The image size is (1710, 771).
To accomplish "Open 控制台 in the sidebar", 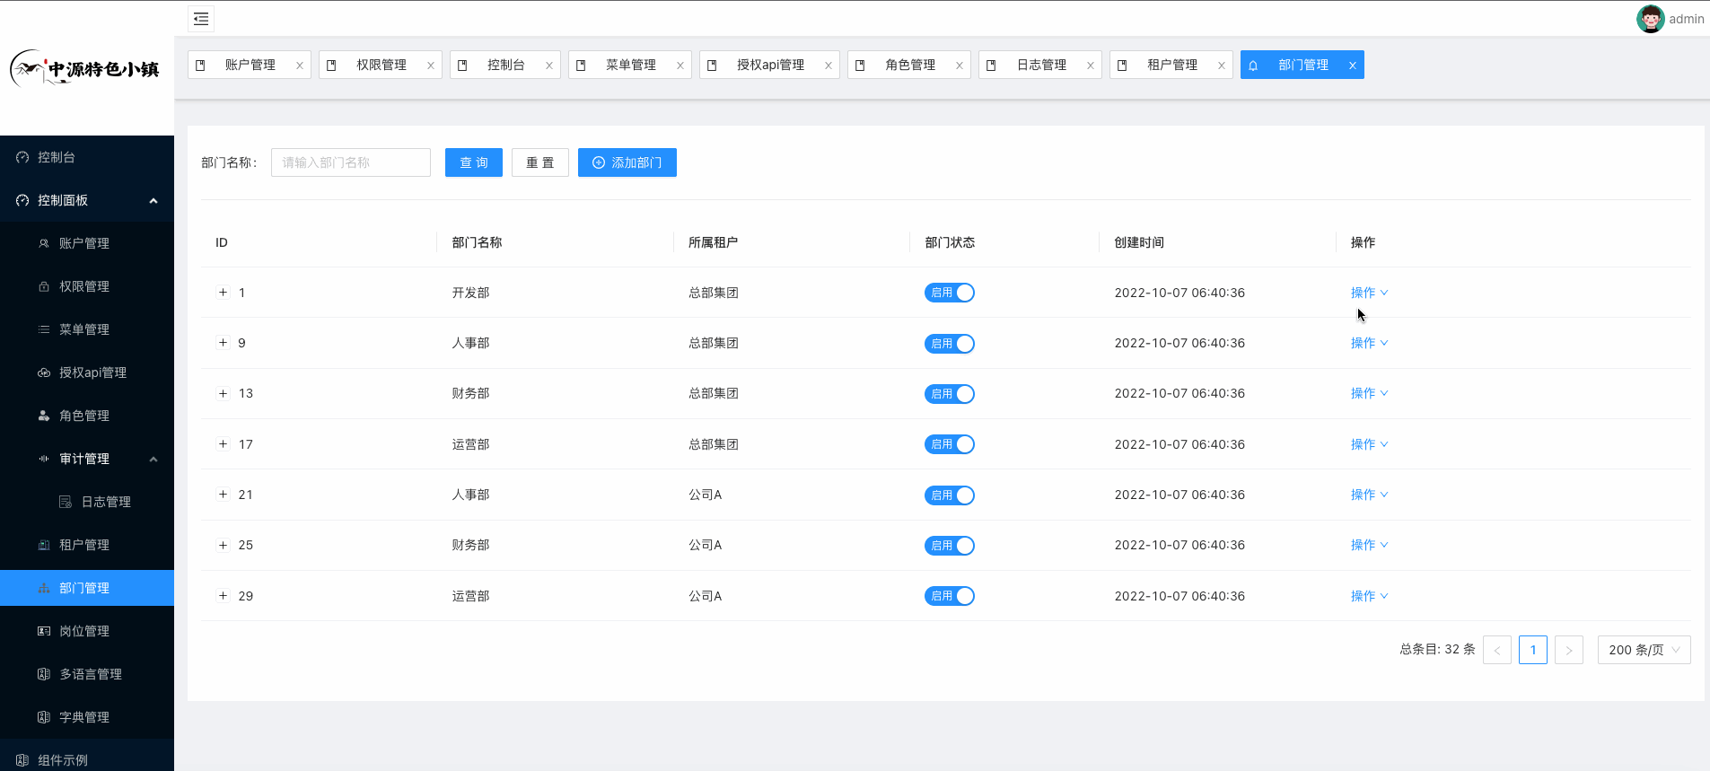I will click(87, 157).
